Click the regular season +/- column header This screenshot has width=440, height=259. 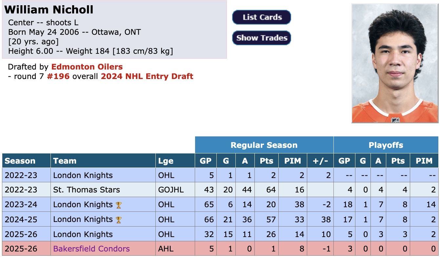(320, 161)
